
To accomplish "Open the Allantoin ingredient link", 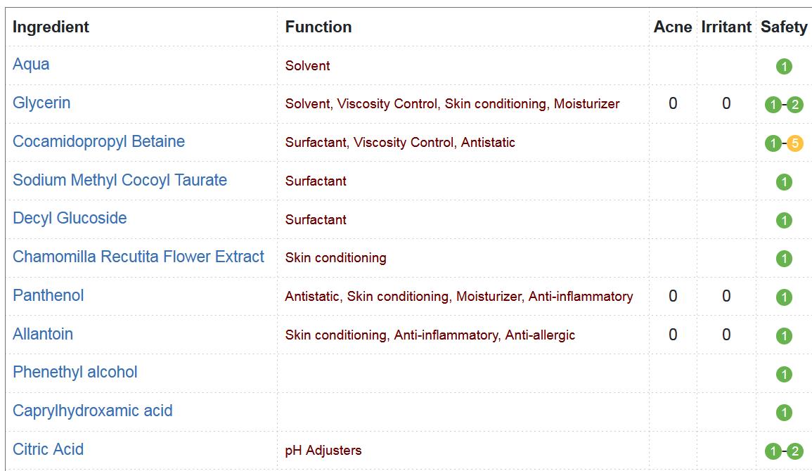I will 42,334.
